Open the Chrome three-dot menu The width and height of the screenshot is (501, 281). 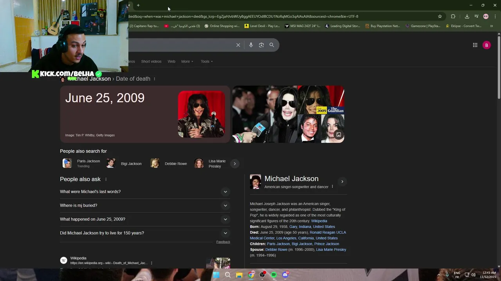[496, 16]
